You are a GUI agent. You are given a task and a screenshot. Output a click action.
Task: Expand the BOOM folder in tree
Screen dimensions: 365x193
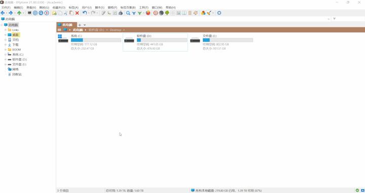pos(6,50)
